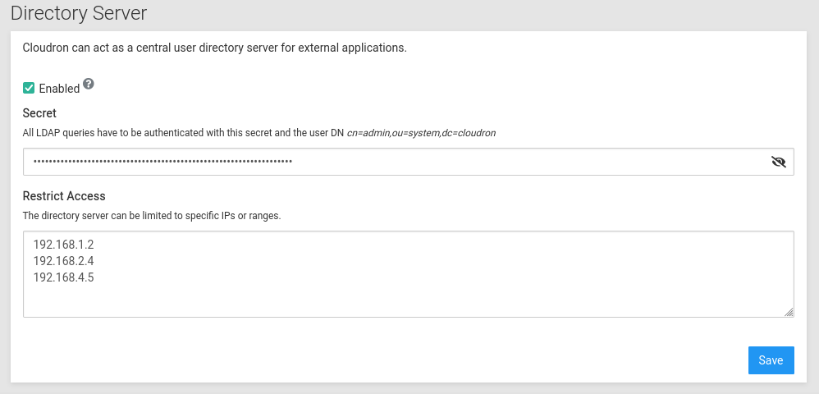Reveal the secret with the crossed-eye icon
The width and height of the screenshot is (819, 394).
[778, 162]
